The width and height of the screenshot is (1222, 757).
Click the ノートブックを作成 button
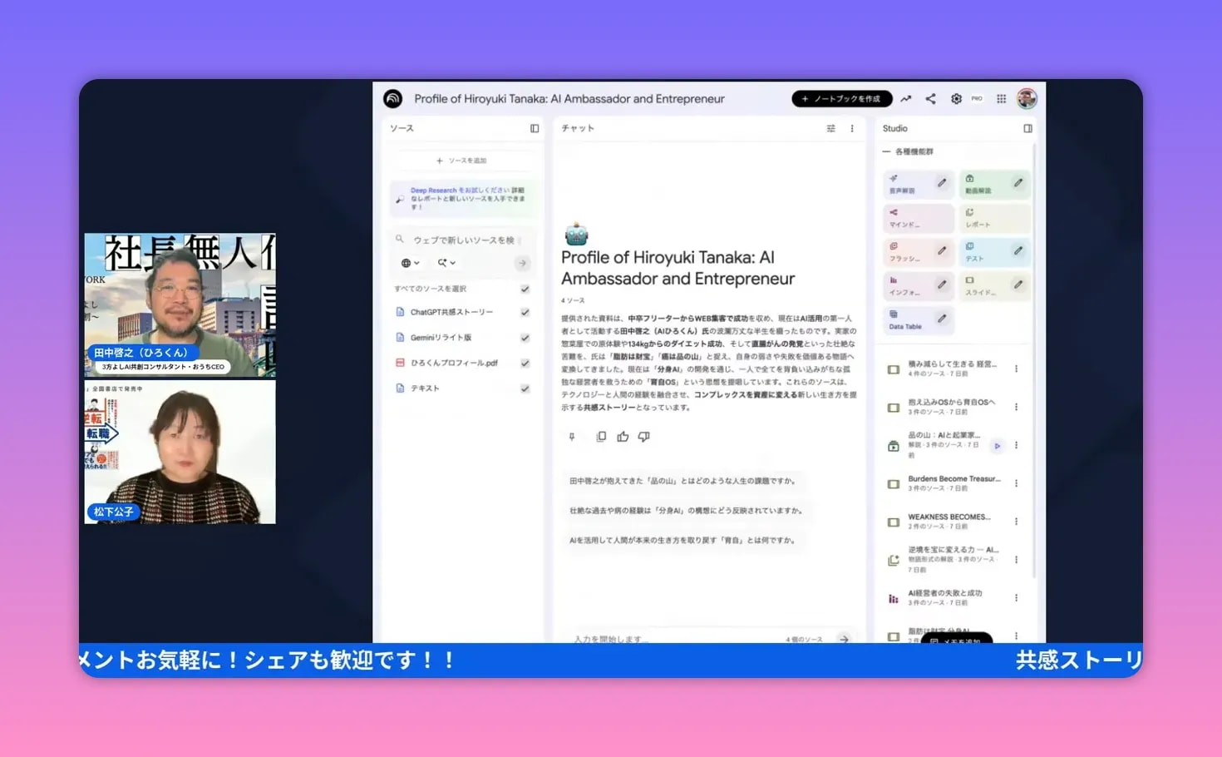841,98
